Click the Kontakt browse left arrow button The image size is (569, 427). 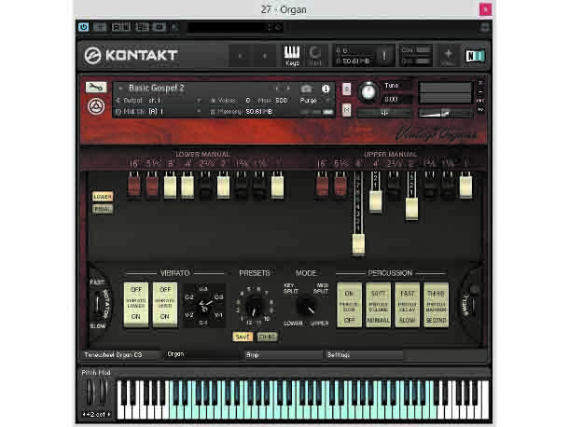click(241, 56)
